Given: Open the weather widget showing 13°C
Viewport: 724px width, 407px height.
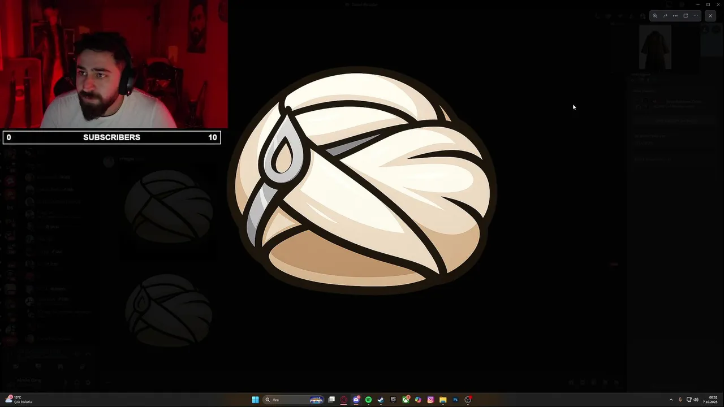Looking at the screenshot, I should 19,400.
